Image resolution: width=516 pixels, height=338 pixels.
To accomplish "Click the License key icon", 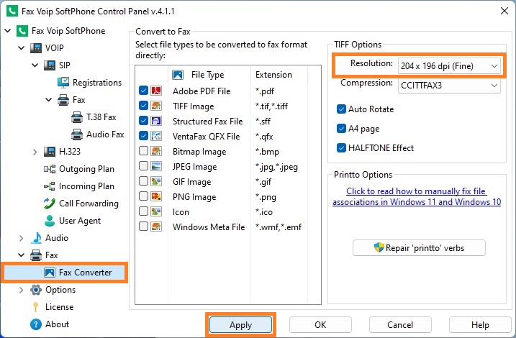I will 36,307.
